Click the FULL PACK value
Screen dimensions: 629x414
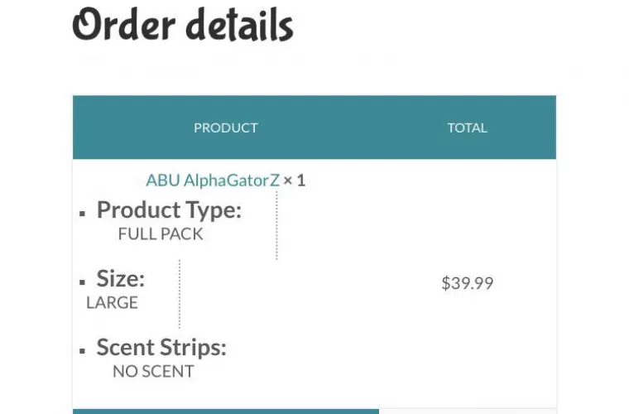161,234
